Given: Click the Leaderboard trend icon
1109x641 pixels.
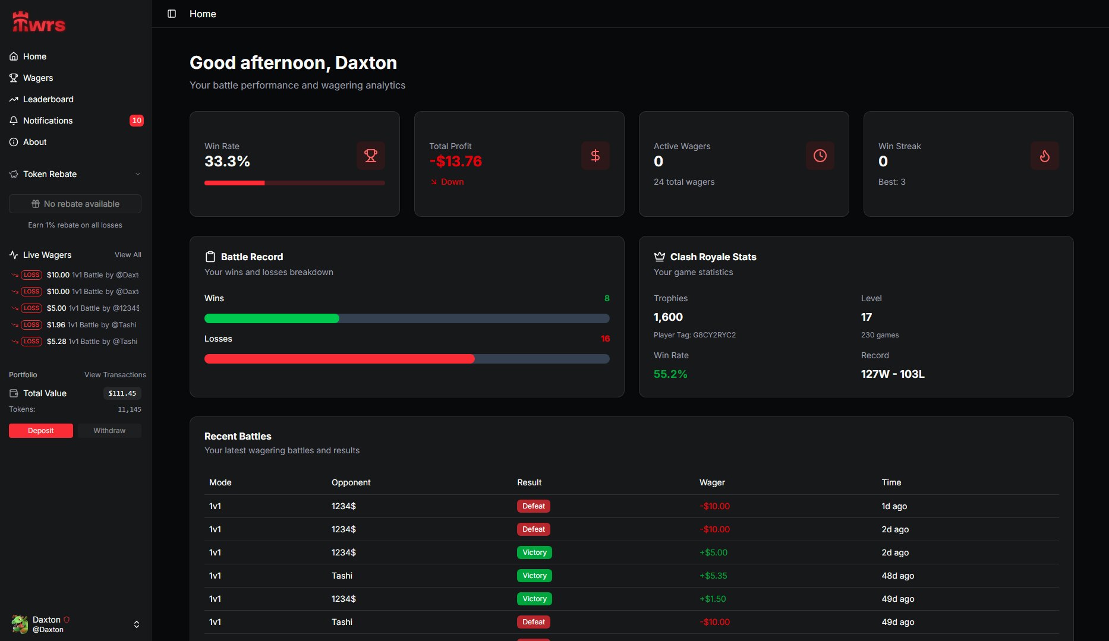Looking at the screenshot, I should coord(14,99).
